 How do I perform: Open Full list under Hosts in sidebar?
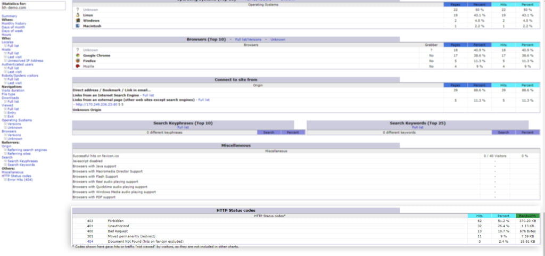point(13,53)
